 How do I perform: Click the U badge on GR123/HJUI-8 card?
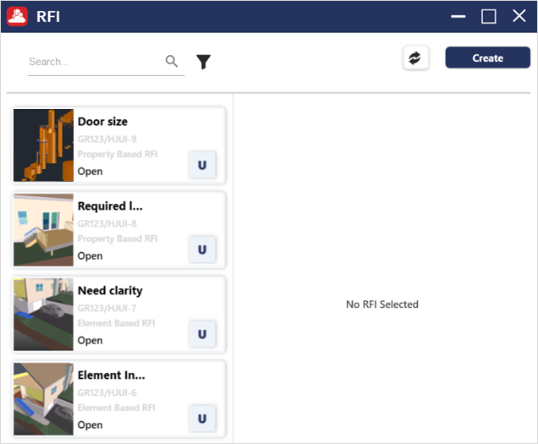202,249
